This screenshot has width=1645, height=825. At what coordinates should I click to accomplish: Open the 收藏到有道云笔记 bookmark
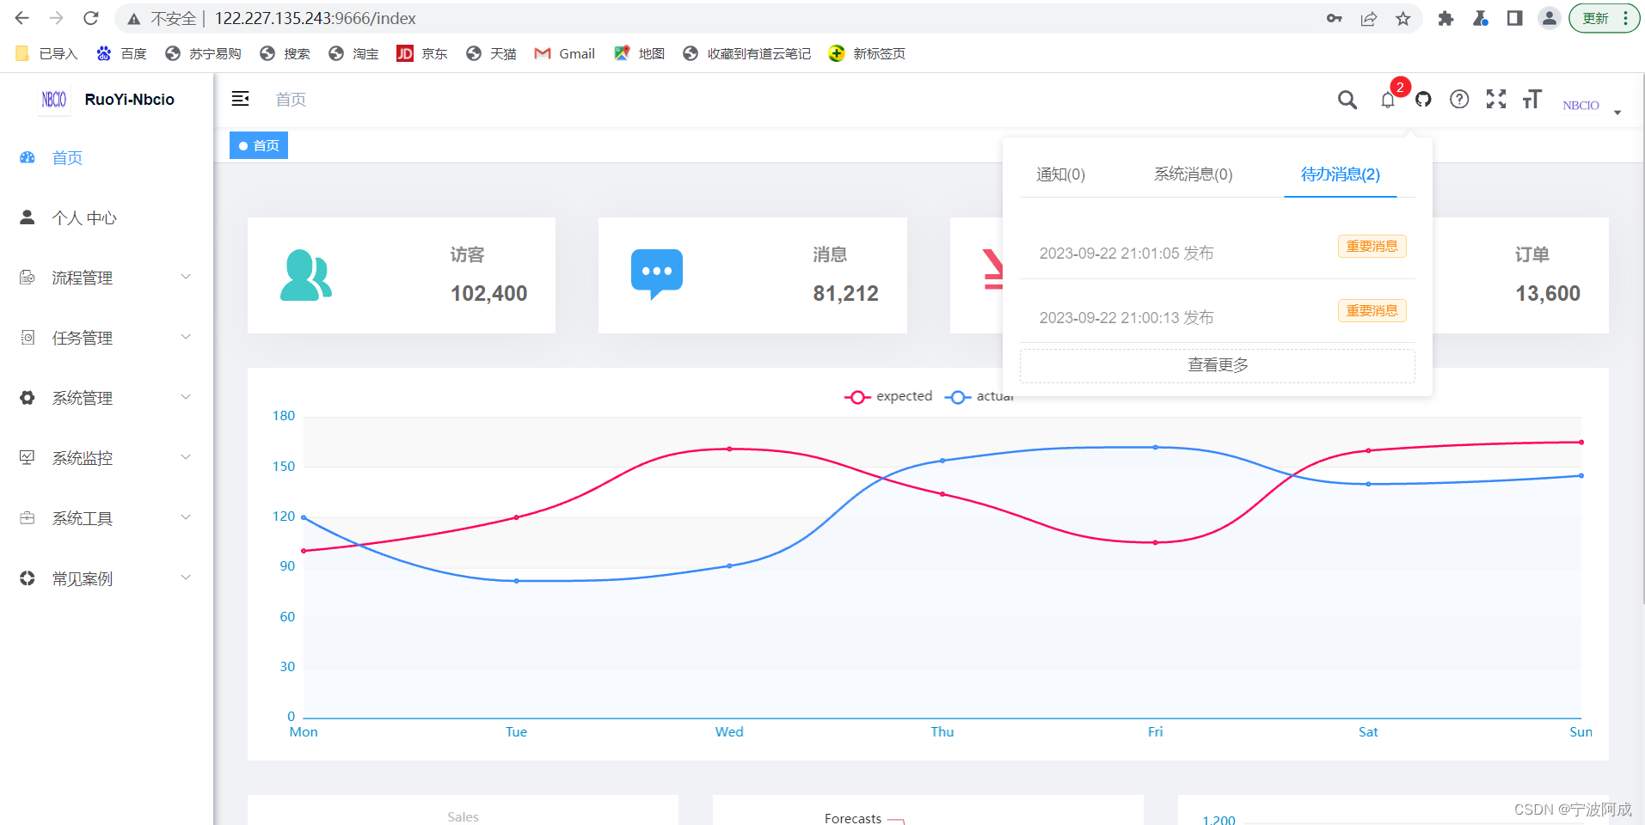pos(746,53)
